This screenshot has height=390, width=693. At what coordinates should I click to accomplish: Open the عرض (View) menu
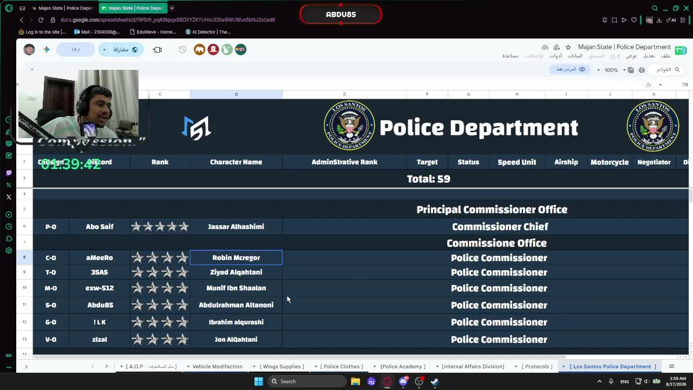click(631, 56)
